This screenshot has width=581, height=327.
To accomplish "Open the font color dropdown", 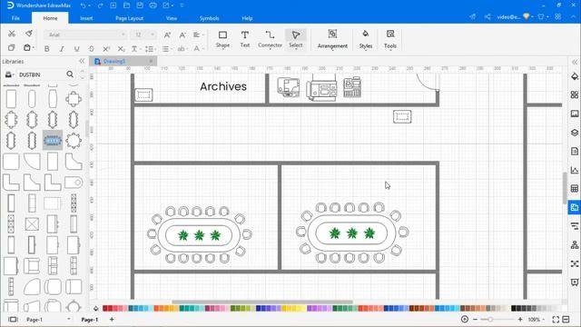I will (x=198, y=49).
